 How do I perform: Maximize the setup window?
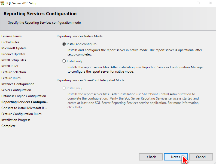point(198,3)
